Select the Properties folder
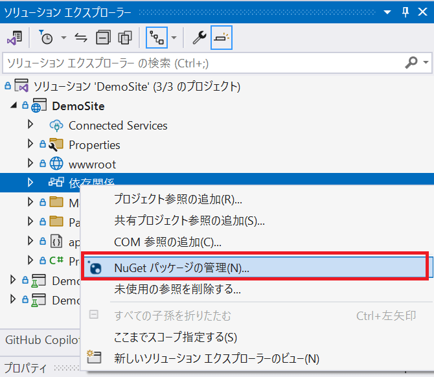Image resolution: width=434 pixels, height=377 pixels. tap(94, 145)
